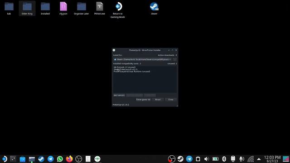Open the Discover store taskbar icon
Screen dimensions: 290x163
point(22,159)
